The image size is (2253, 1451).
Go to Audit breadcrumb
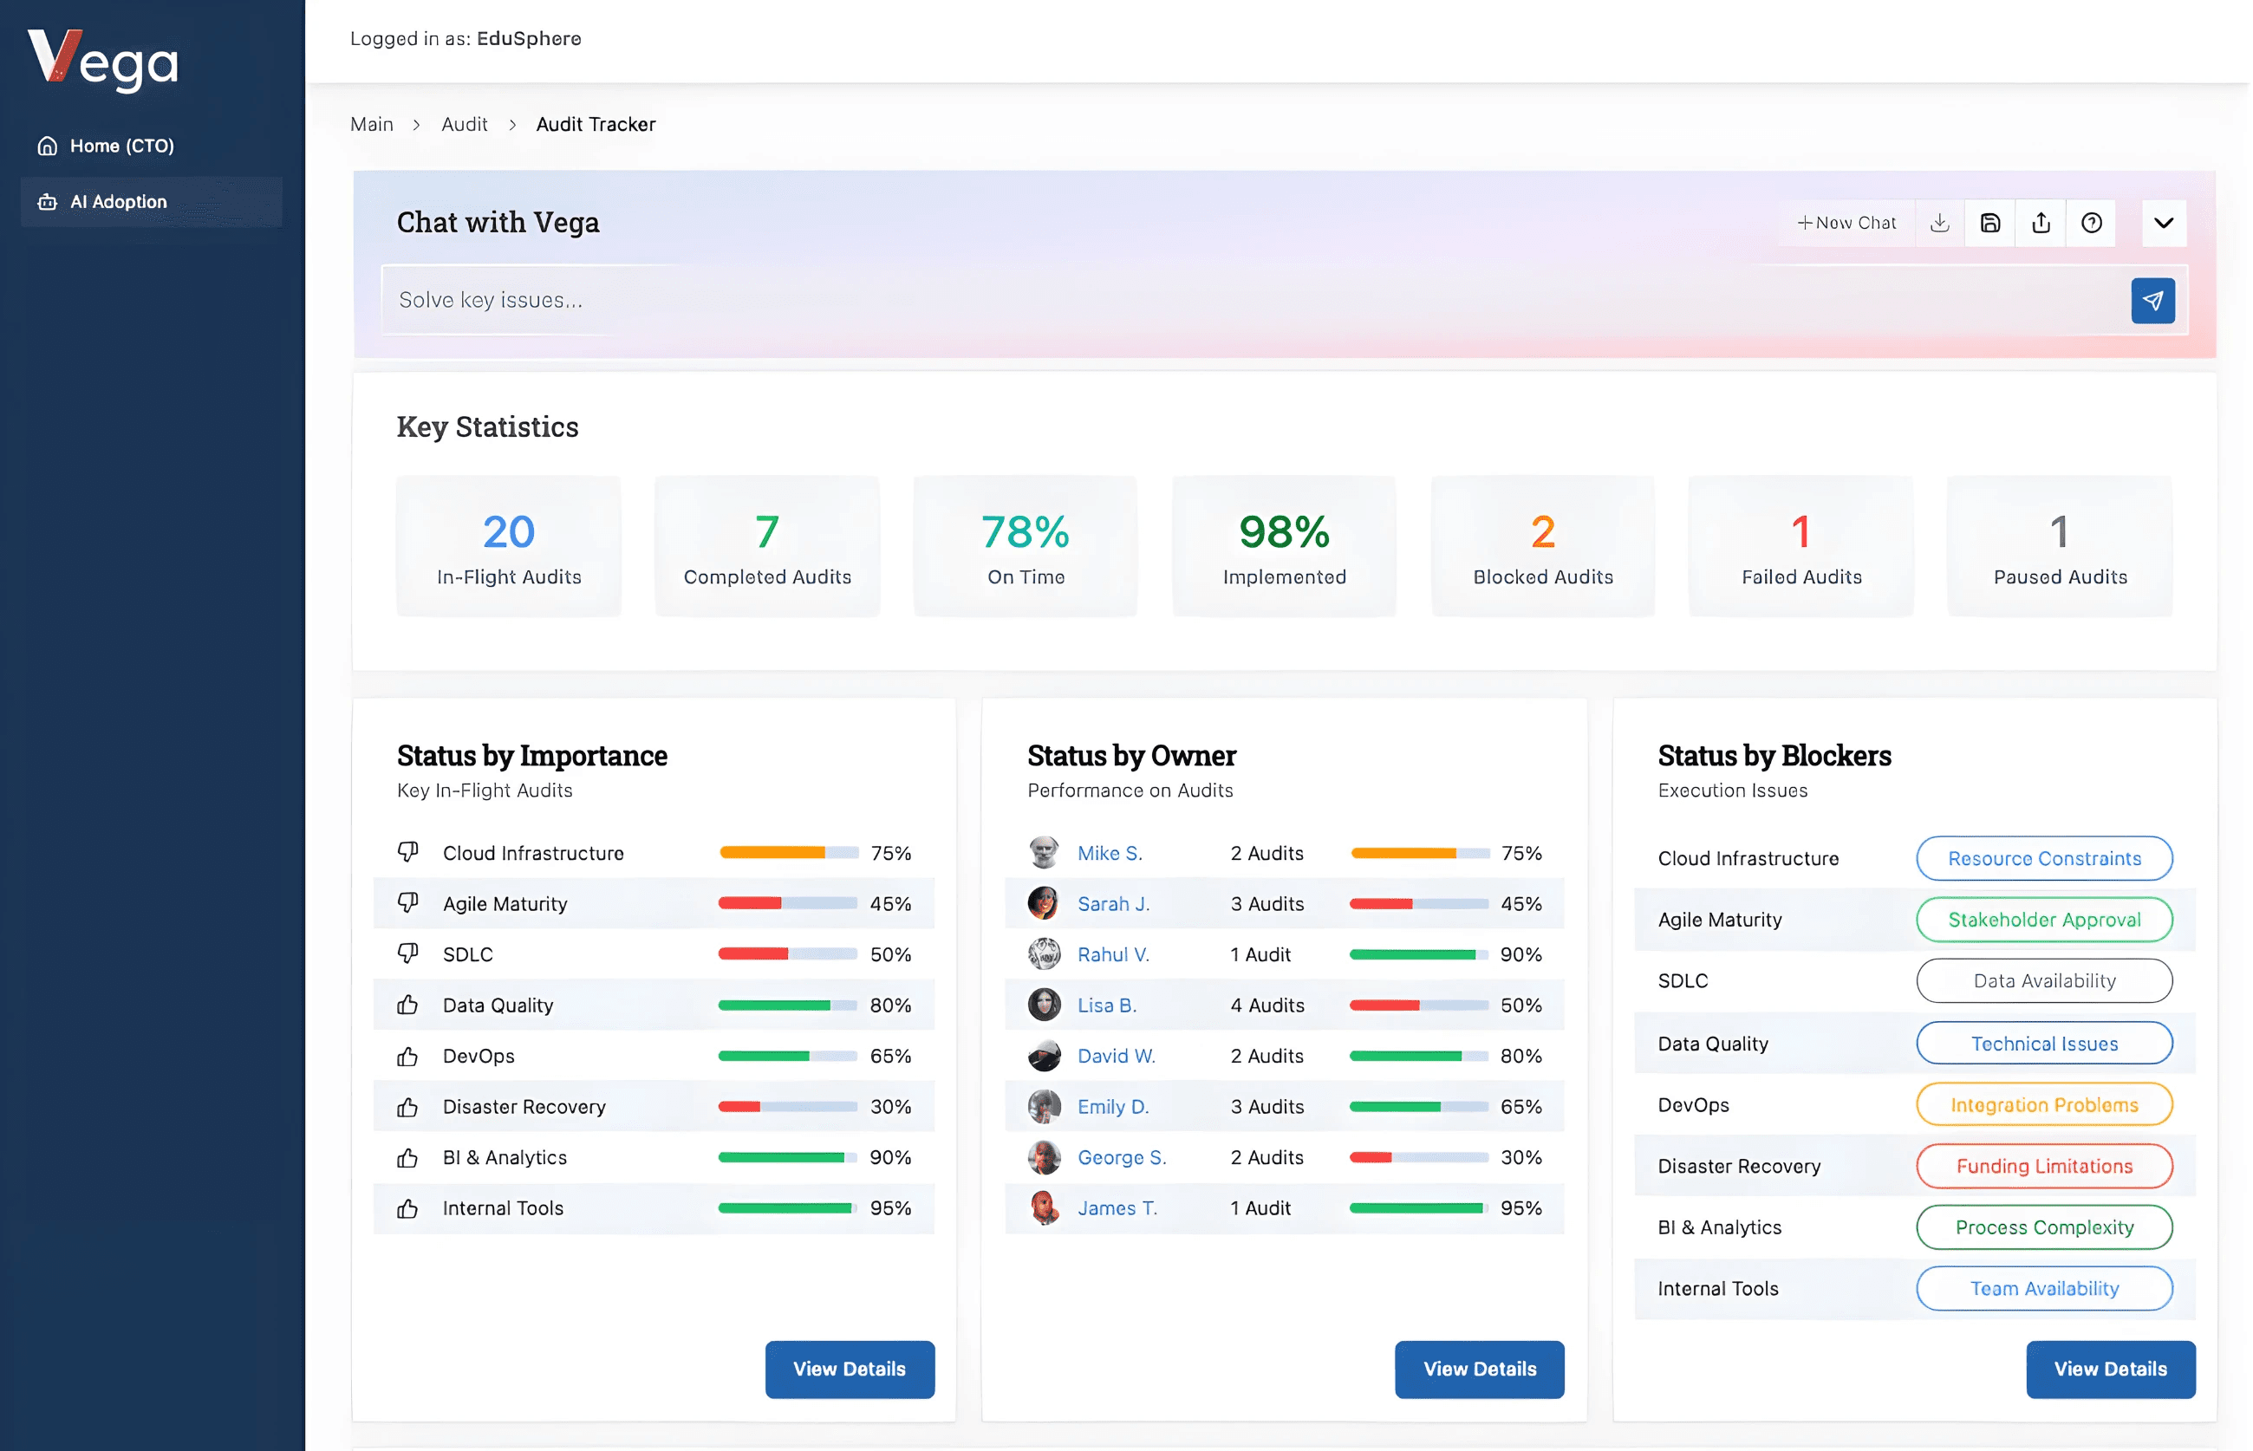tap(464, 124)
